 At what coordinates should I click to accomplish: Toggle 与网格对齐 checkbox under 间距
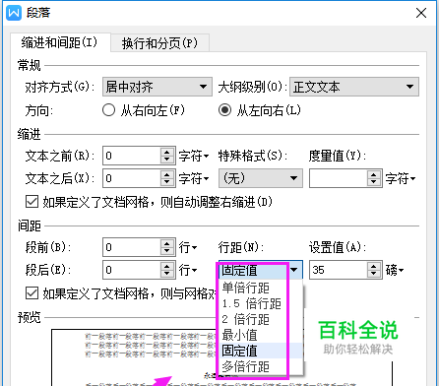coord(31,293)
